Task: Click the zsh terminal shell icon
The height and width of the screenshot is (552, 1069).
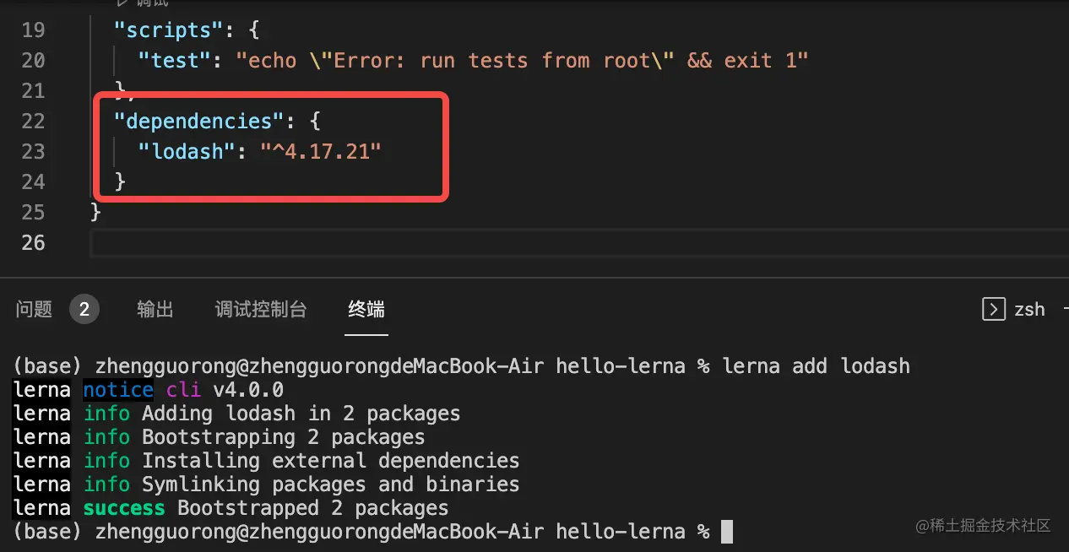Action: [994, 309]
